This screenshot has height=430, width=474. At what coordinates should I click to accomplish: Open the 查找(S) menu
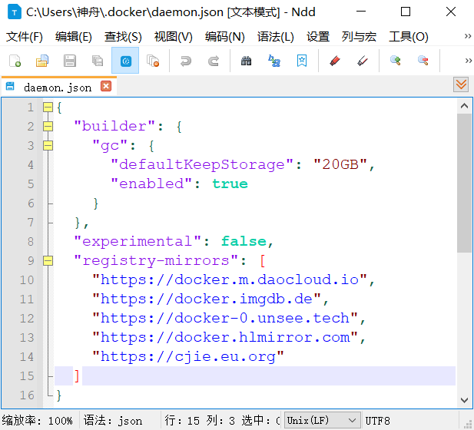click(123, 37)
